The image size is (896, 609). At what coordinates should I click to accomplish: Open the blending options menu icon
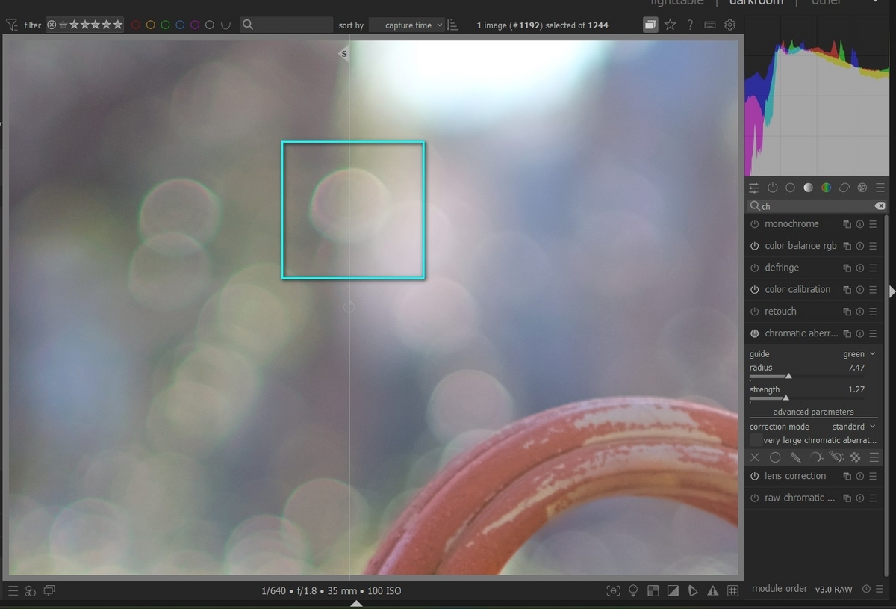(874, 457)
